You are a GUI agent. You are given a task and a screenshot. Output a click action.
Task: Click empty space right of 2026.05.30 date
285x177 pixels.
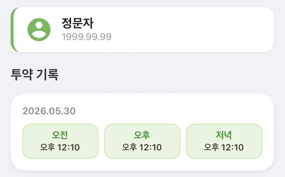(x=173, y=111)
